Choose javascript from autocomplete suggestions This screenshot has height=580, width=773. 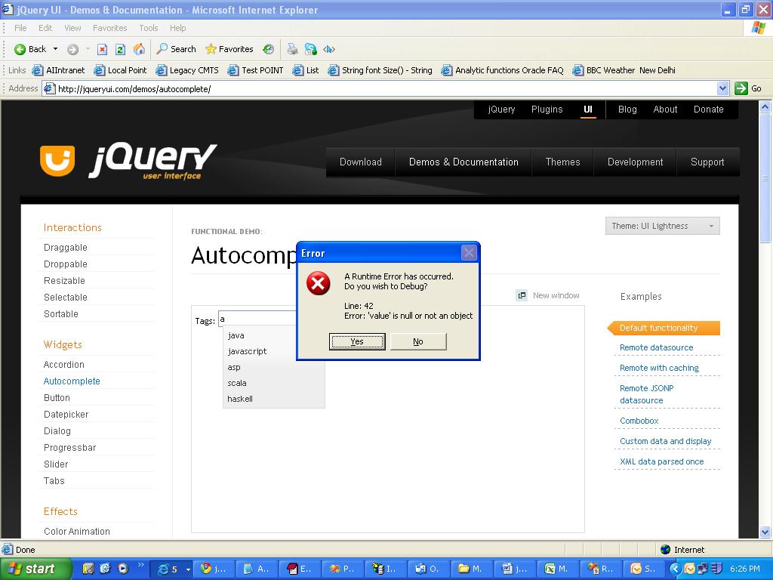(x=247, y=351)
